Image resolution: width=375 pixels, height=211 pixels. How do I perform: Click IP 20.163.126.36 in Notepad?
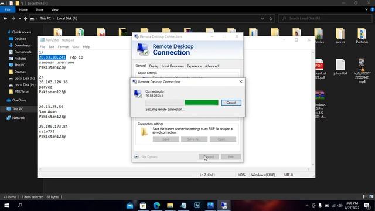[x=53, y=82]
